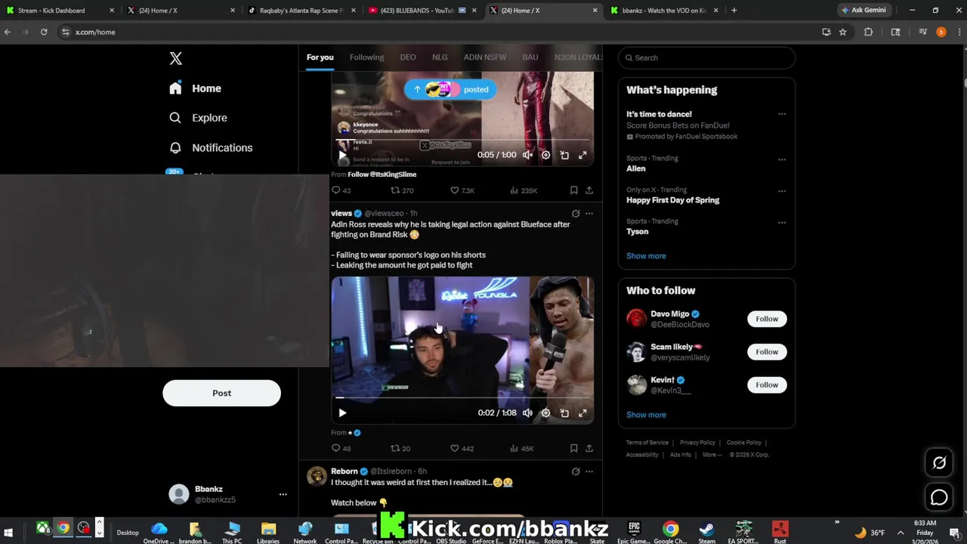
Task: Follow Davo Migo
Action: [x=767, y=319]
